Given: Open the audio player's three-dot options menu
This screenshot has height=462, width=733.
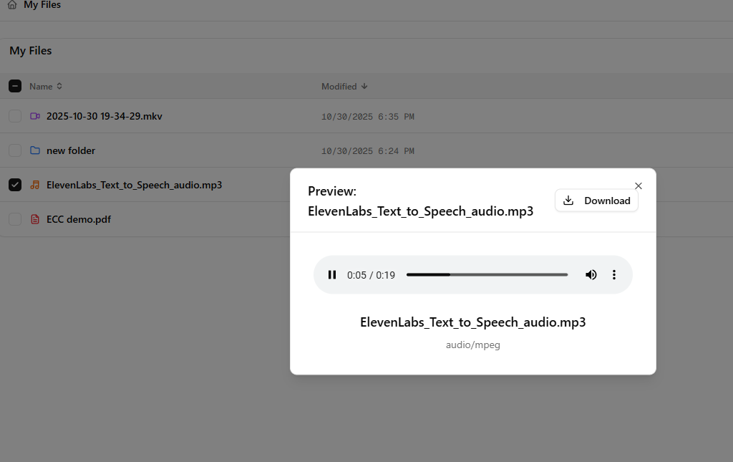Looking at the screenshot, I should pyautogui.click(x=614, y=275).
